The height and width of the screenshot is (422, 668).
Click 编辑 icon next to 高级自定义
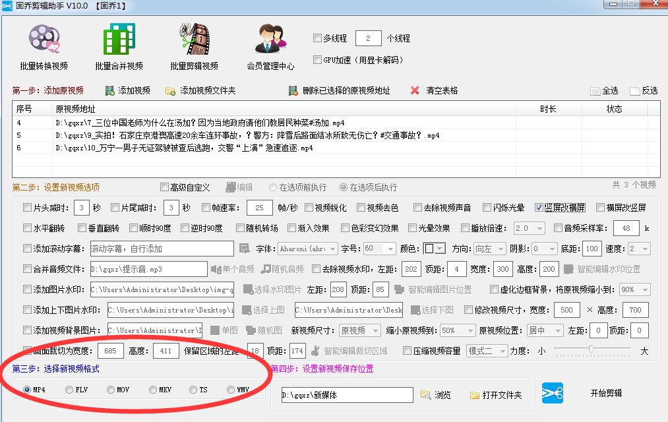pos(231,187)
